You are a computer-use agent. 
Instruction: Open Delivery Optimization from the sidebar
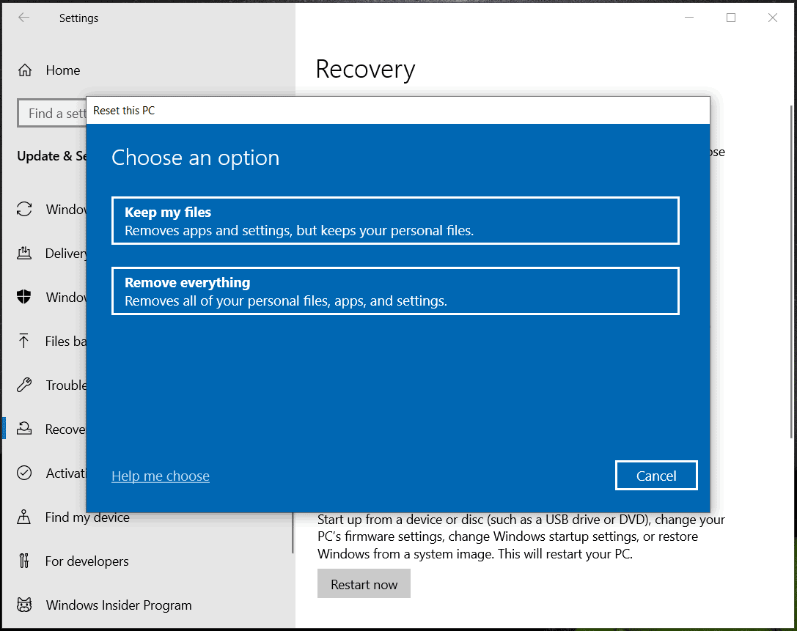click(x=26, y=253)
